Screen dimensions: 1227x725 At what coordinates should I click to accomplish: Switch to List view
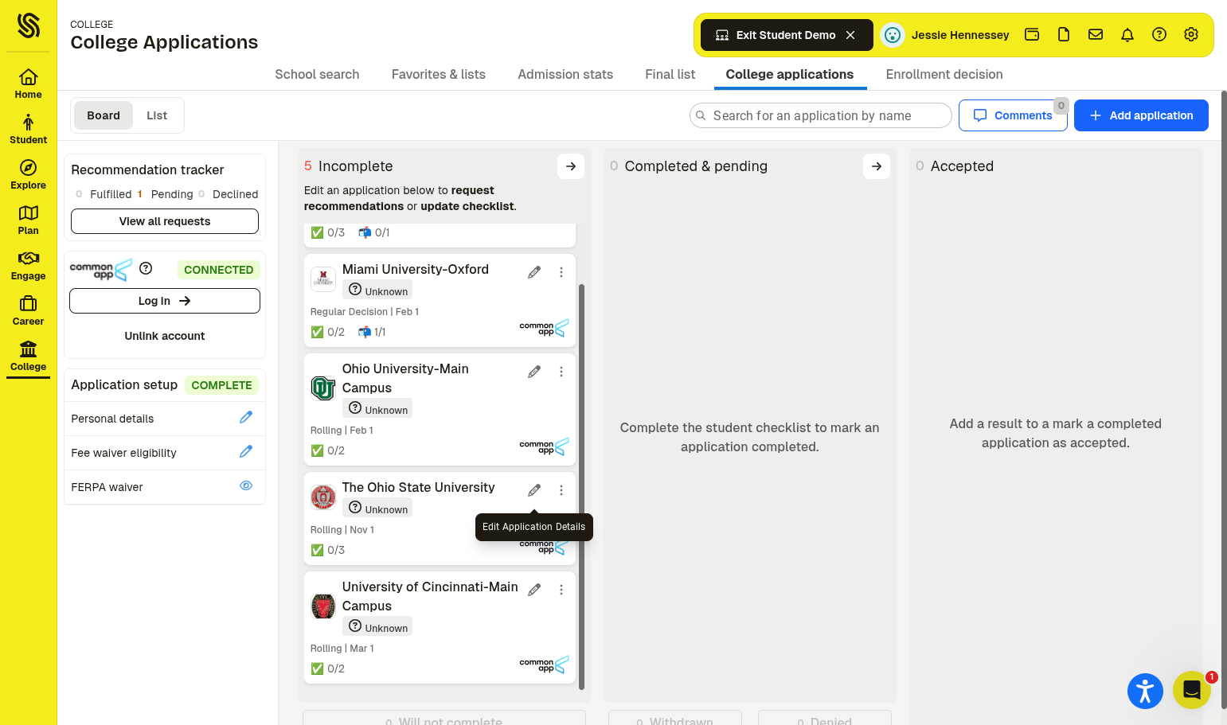[157, 115]
